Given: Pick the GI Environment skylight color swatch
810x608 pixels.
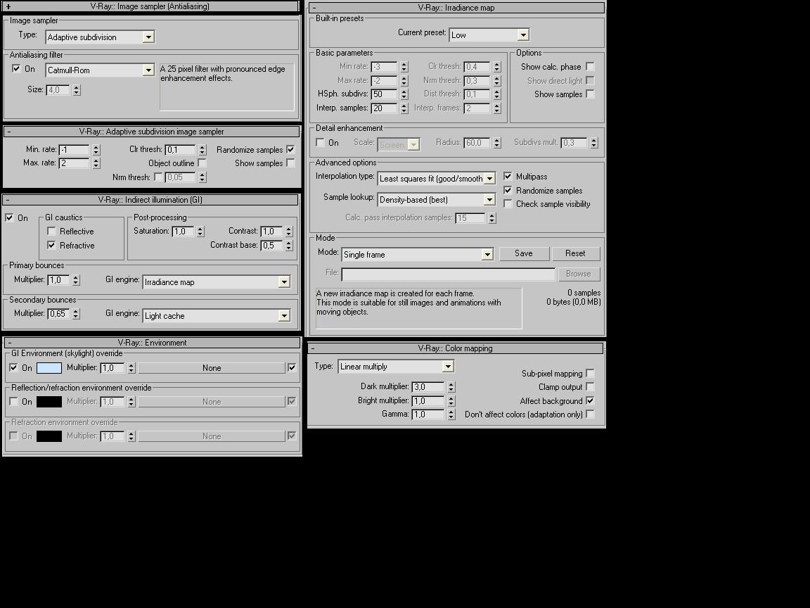Looking at the screenshot, I should (49, 367).
